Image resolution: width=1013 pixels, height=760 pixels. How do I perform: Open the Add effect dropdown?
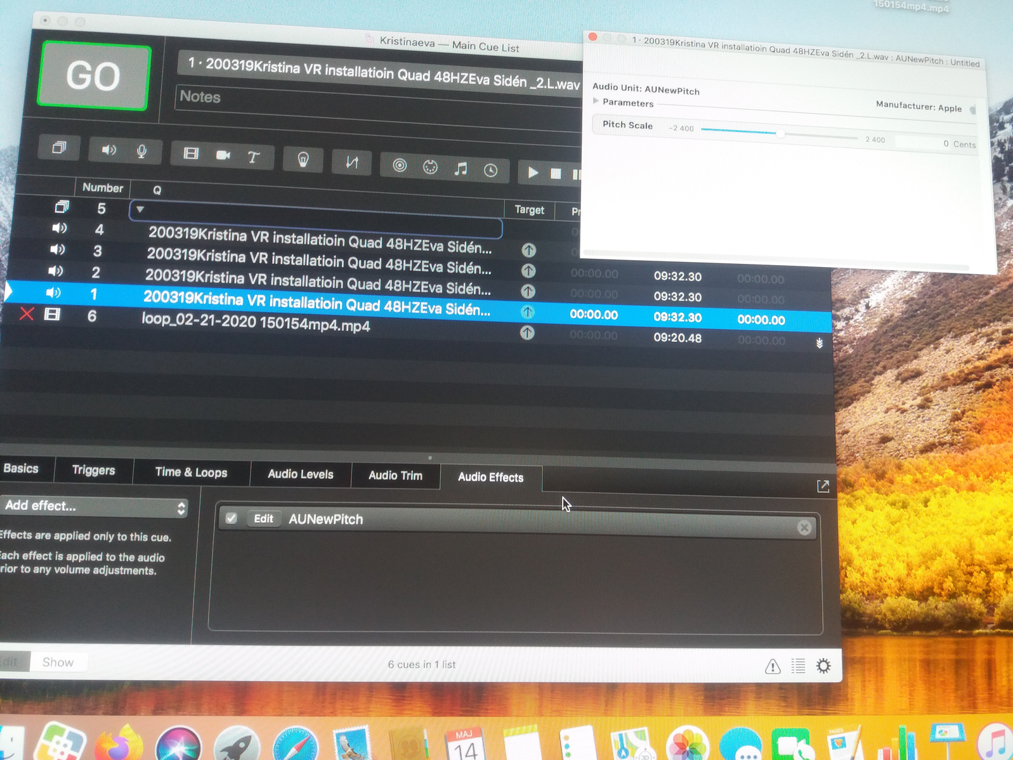[94, 506]
